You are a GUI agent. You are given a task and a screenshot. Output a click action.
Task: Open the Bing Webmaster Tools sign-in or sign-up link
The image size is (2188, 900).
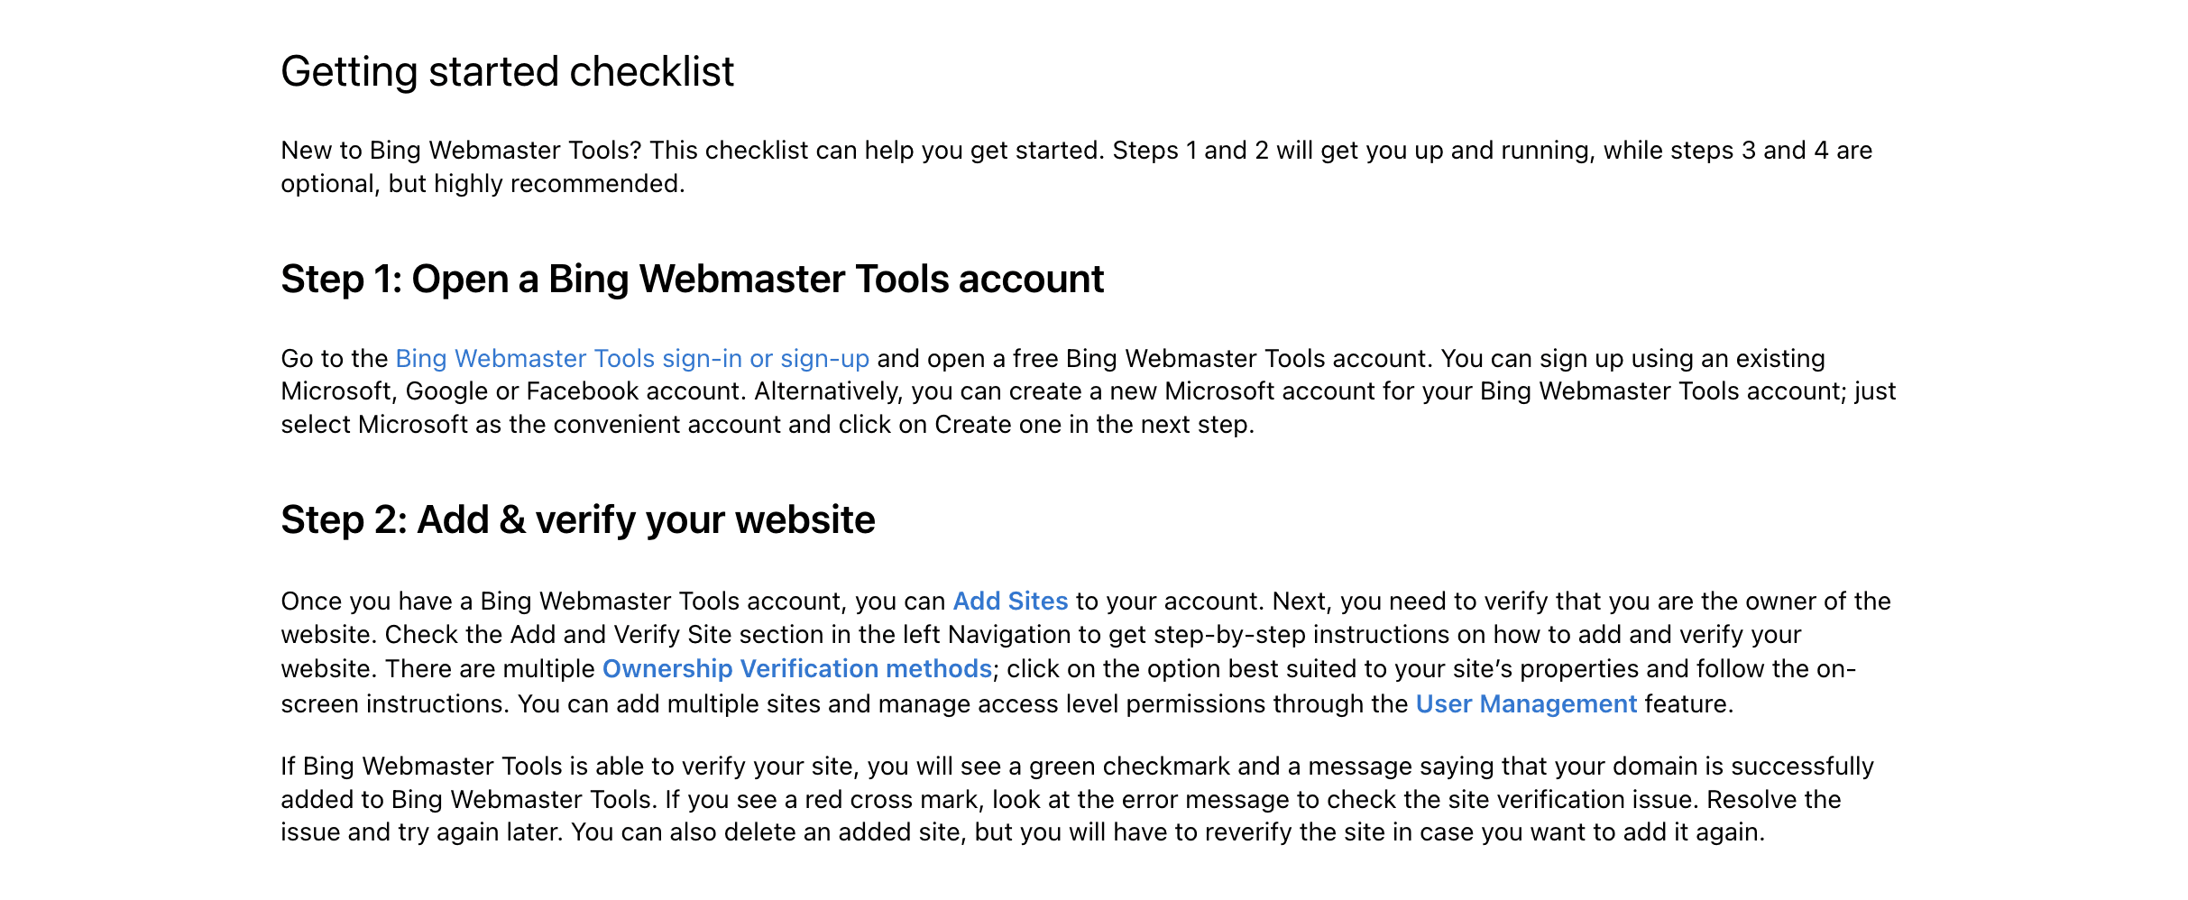tap(632, 359)
